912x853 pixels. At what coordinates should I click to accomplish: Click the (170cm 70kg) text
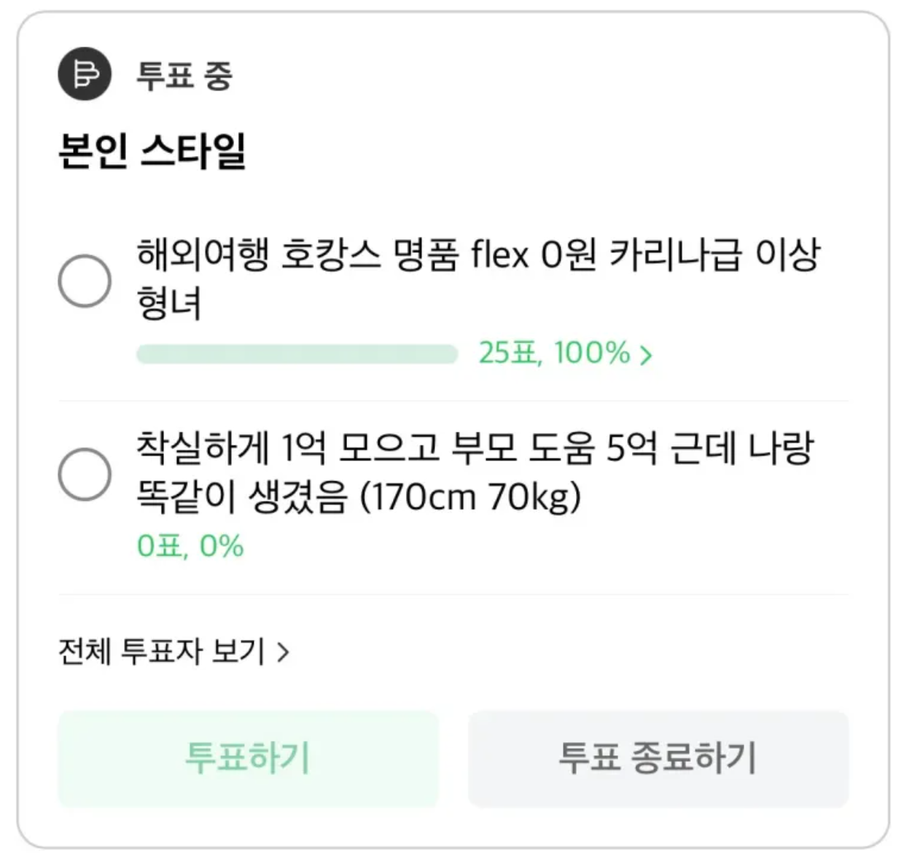(x=472, y=497)
